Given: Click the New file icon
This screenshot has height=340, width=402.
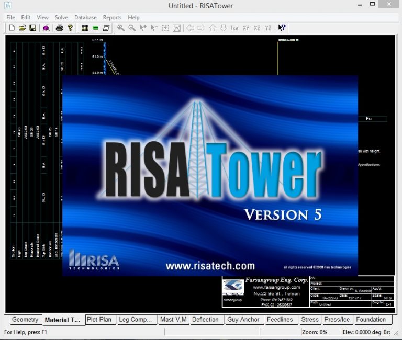Looking at the screenshot, I should click(x=12, y=28).
